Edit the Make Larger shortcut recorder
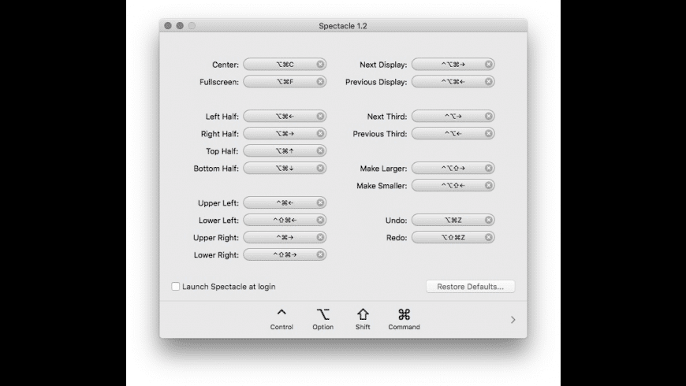Screen dimensions: 686x386 point(453,169)
